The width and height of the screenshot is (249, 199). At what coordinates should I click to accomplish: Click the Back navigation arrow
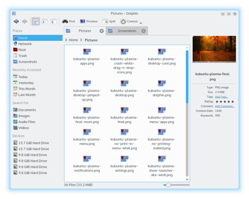(x=16, y=22)
